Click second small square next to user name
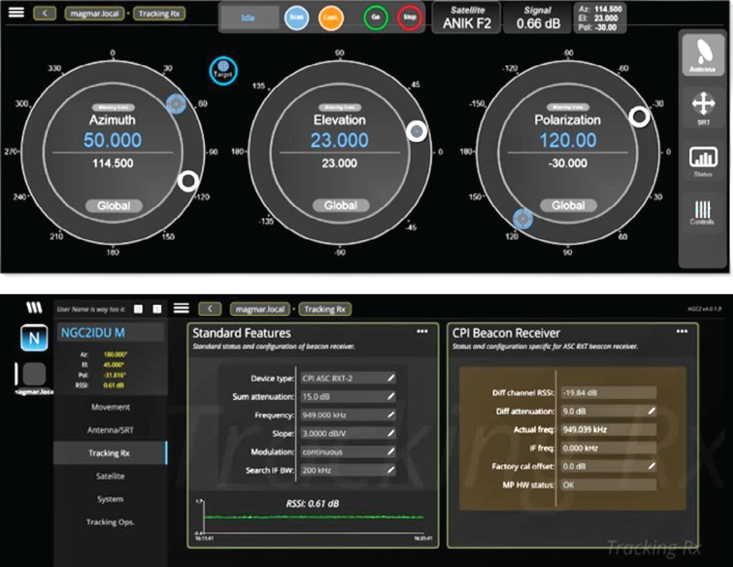 (x=157, y=309)
